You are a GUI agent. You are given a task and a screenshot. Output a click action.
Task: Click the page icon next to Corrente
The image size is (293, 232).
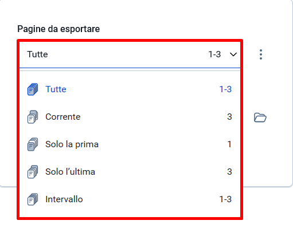33,117
